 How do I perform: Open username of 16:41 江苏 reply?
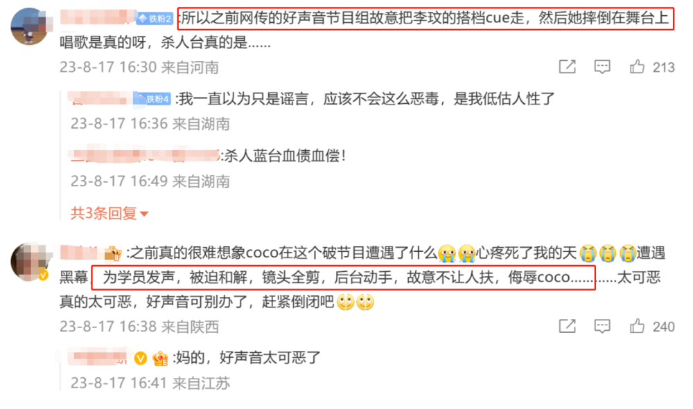(x=99, y=357)
